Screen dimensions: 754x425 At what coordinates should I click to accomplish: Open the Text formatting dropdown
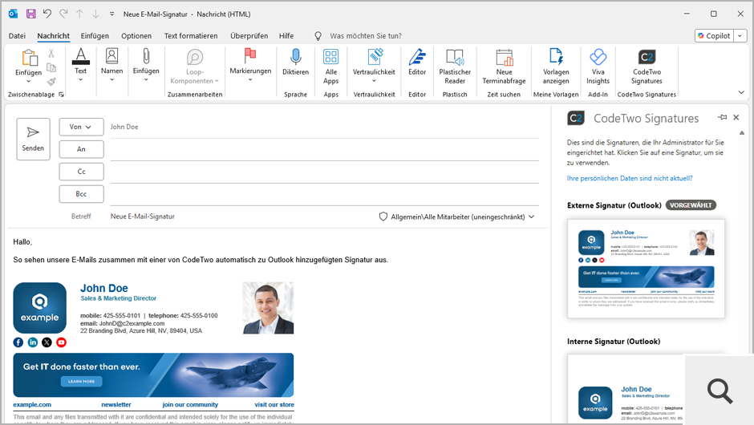coord(81,64)
